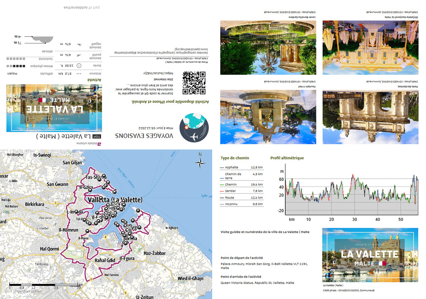Image resolution: width=426 pixels, height=299 pixels.
Task: Click the distance scale bar on the map
Action: [x=45, y=286]
